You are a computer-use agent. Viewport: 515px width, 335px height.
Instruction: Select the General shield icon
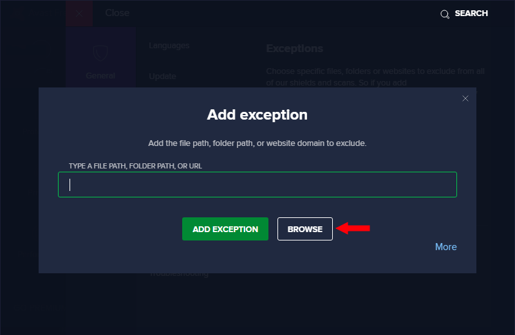tap(100, 53)
